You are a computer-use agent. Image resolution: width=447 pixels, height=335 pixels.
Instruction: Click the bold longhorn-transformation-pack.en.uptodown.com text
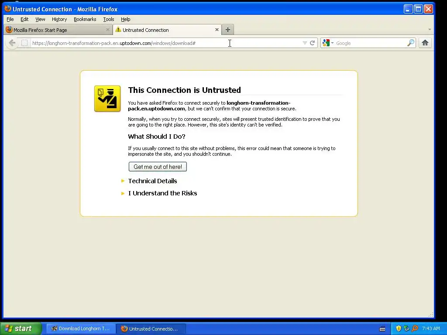[x=209, y=106]
